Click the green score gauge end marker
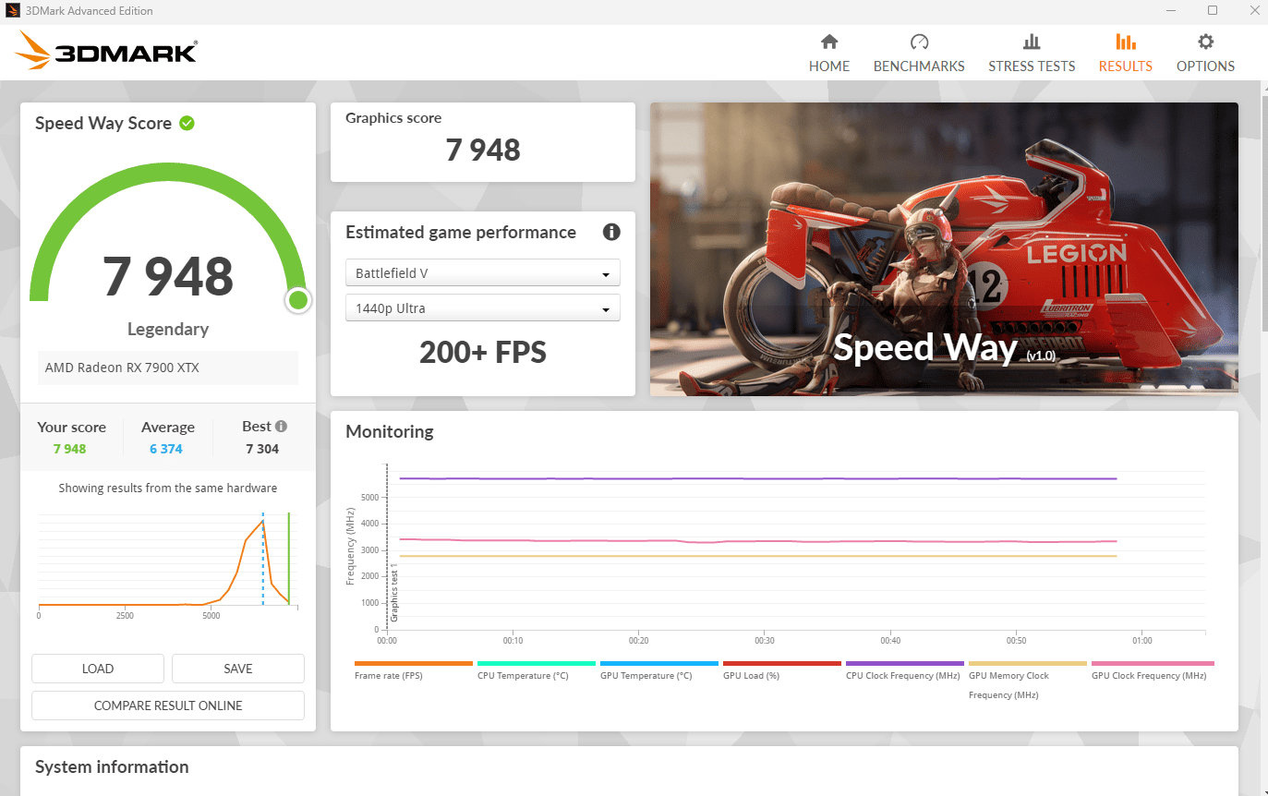Image resolution: width=1268 pixels, height=796 pixels. (x=297, y=300)
